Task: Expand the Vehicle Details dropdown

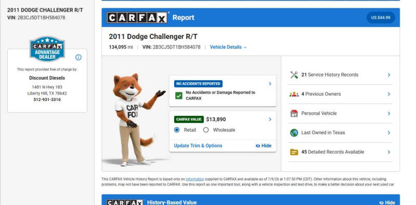Action: [228, 47]
